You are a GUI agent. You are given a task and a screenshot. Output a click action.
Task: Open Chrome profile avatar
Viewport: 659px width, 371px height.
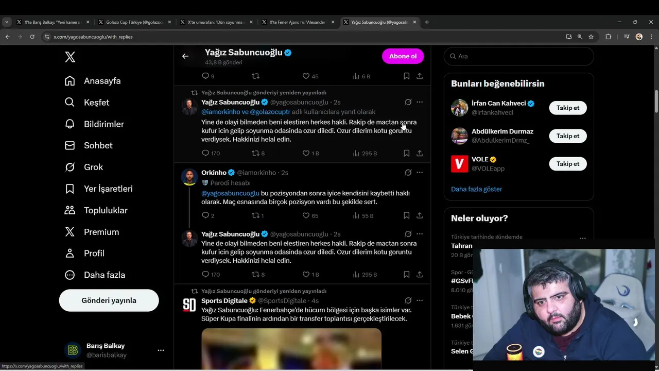(x=639, y=37)
